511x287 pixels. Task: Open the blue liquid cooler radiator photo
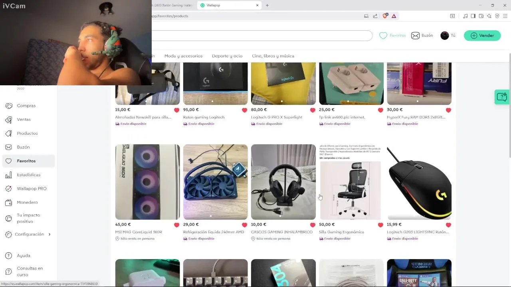[x=216, y=182]
